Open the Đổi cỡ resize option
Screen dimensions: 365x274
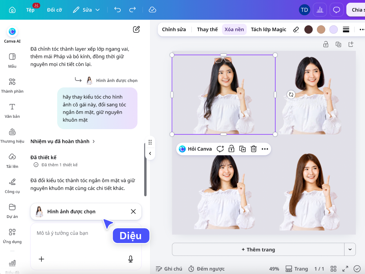coord(54,10)
